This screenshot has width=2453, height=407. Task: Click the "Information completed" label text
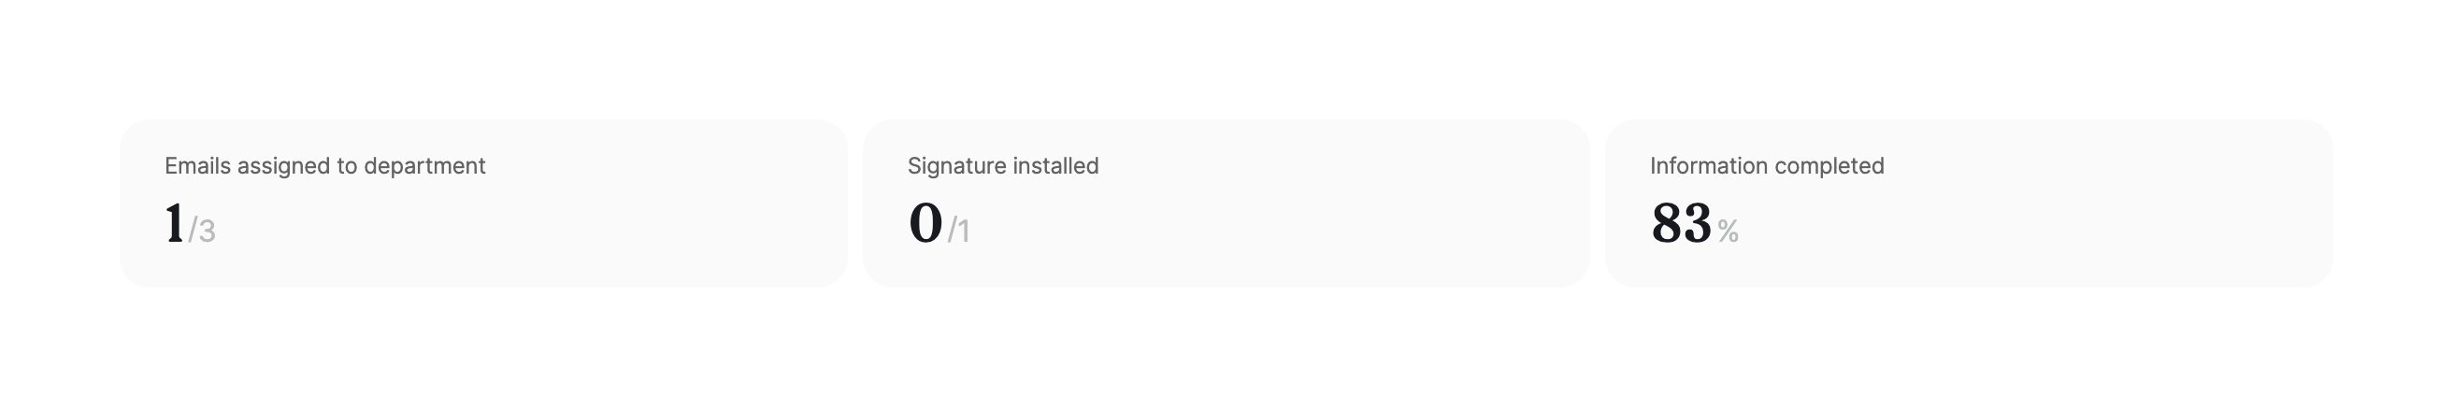click(x=1767, y=165)
